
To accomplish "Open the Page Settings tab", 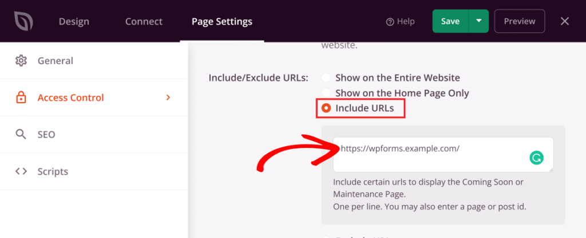I will [x=221, y=22].
